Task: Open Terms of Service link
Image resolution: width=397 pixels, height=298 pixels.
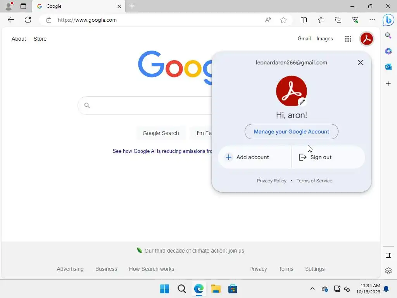Action: pos(314,181)
